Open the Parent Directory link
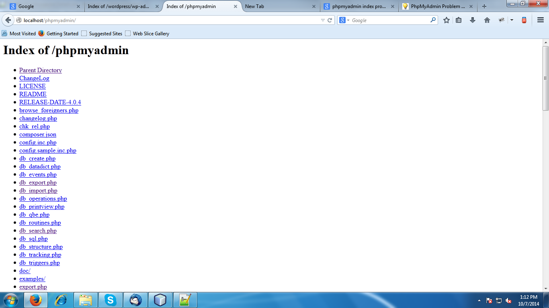549x308 pixels. click(x=41, y=70)
